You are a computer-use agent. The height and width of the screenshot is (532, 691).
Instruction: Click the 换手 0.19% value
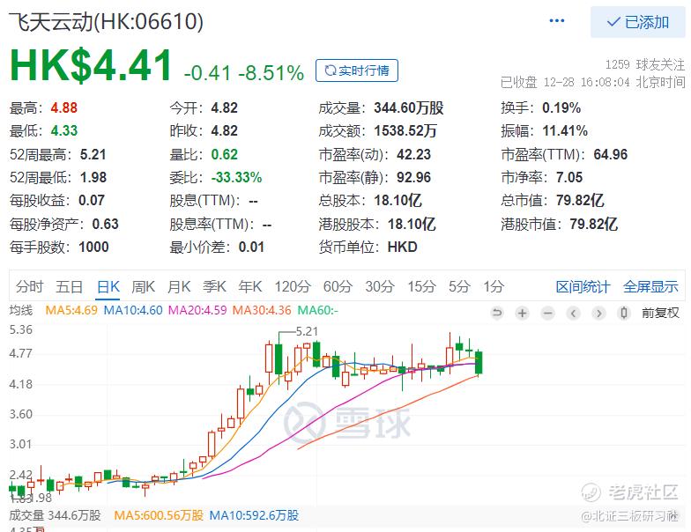(561, 107)
